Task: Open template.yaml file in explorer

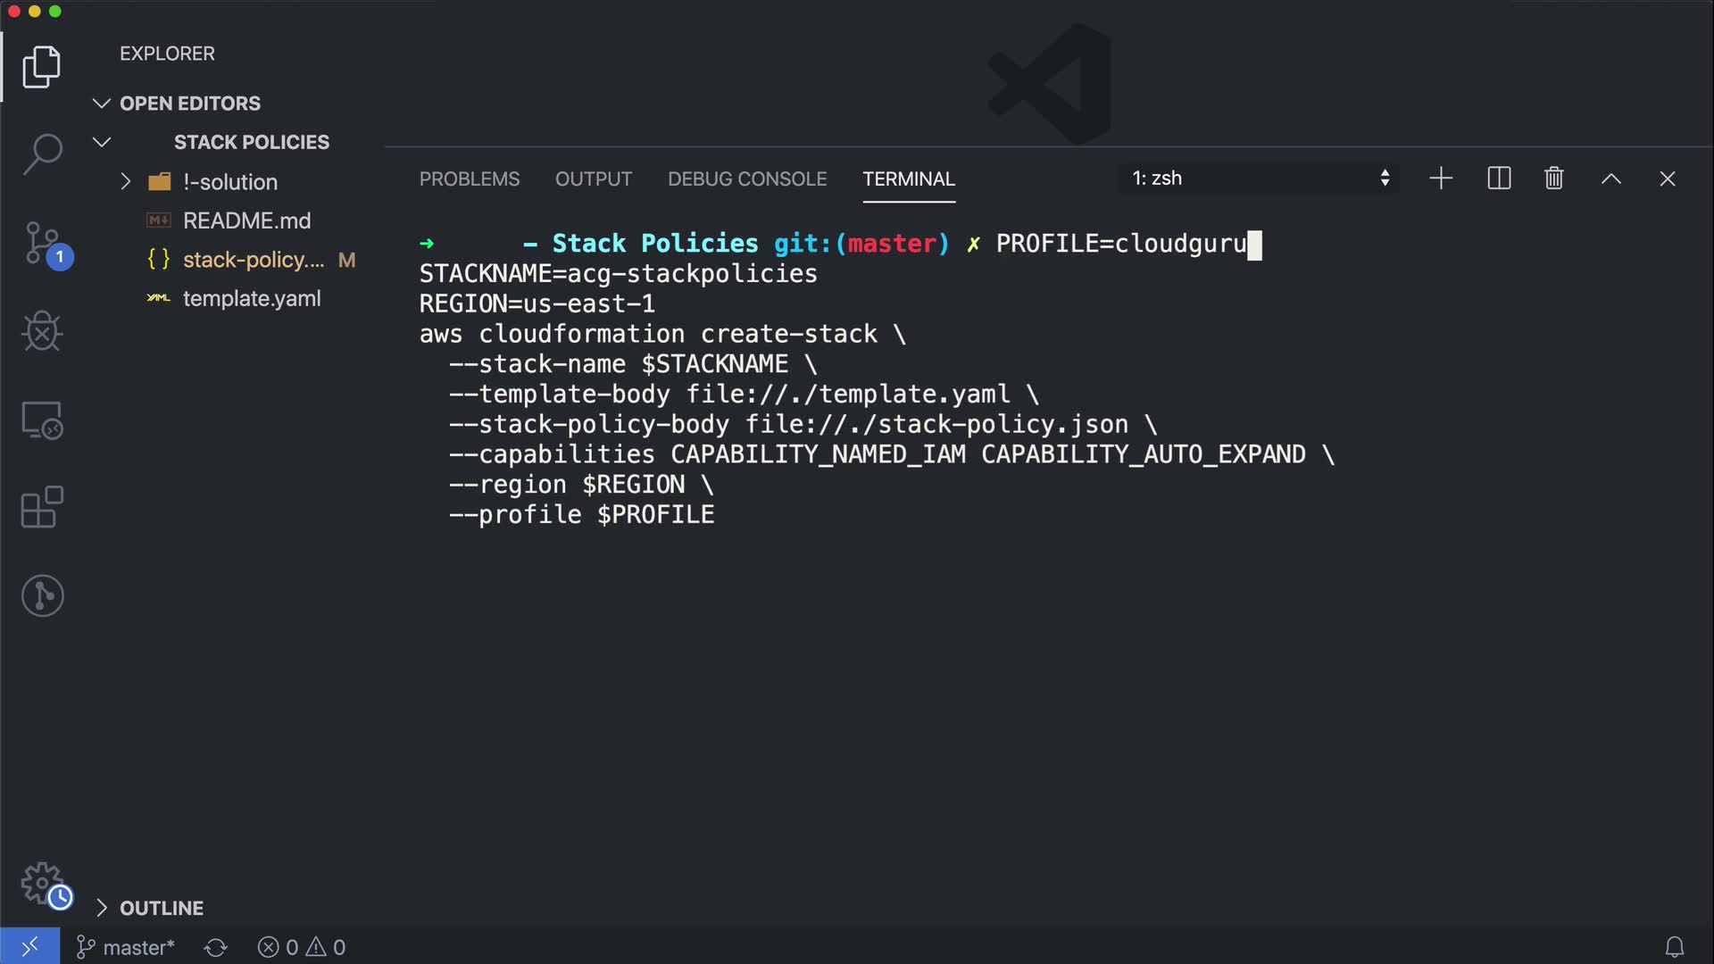Action: coord(252,298)
